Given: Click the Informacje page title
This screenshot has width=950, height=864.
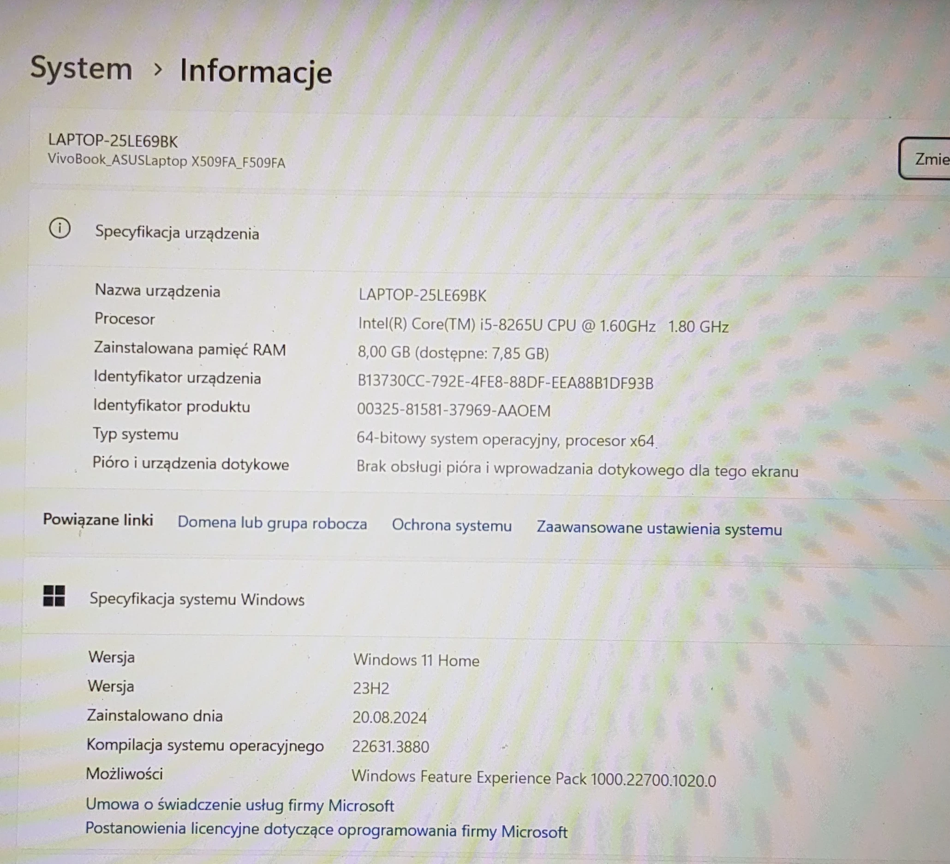Looking at the screenshot, I should coord(256,72).
